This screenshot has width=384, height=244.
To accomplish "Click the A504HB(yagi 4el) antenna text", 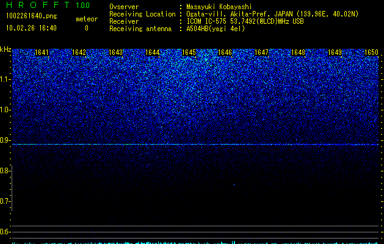I will coord(216,29).
